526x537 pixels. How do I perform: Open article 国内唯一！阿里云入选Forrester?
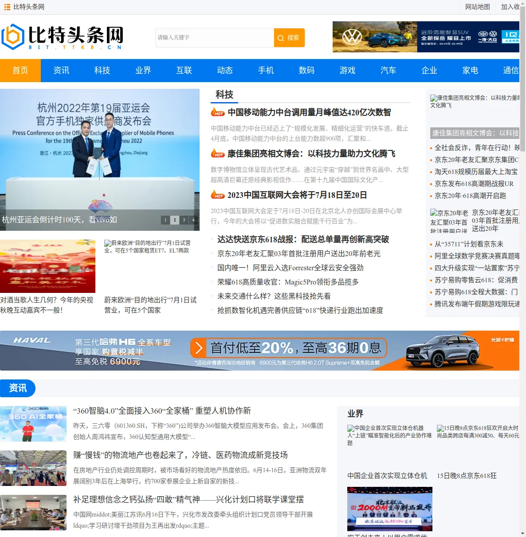[x=290, y=268]
